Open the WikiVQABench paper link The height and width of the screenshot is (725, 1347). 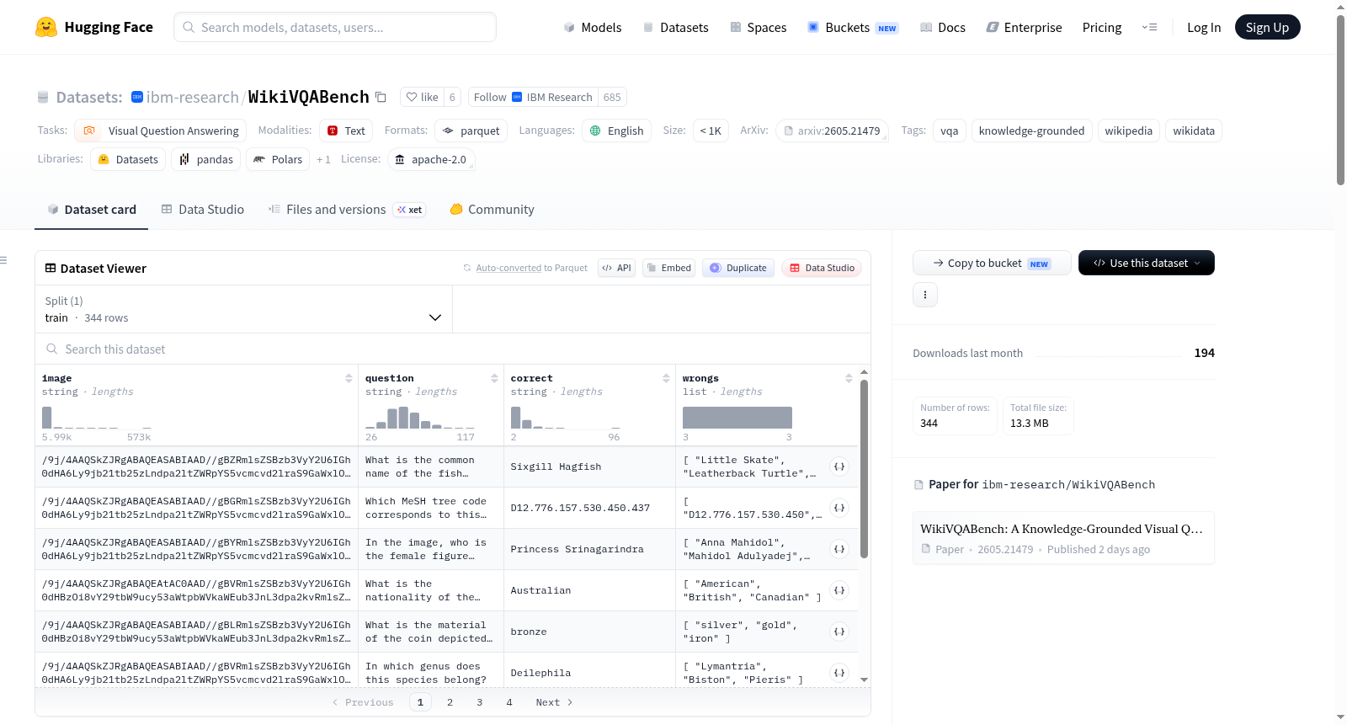(x=1063, y=537)
